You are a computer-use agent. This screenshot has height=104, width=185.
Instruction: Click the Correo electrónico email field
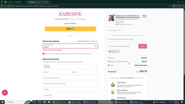click(x=70, y=46)
